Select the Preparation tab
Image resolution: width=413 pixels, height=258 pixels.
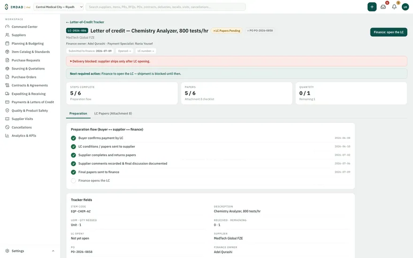coord(78,114)
